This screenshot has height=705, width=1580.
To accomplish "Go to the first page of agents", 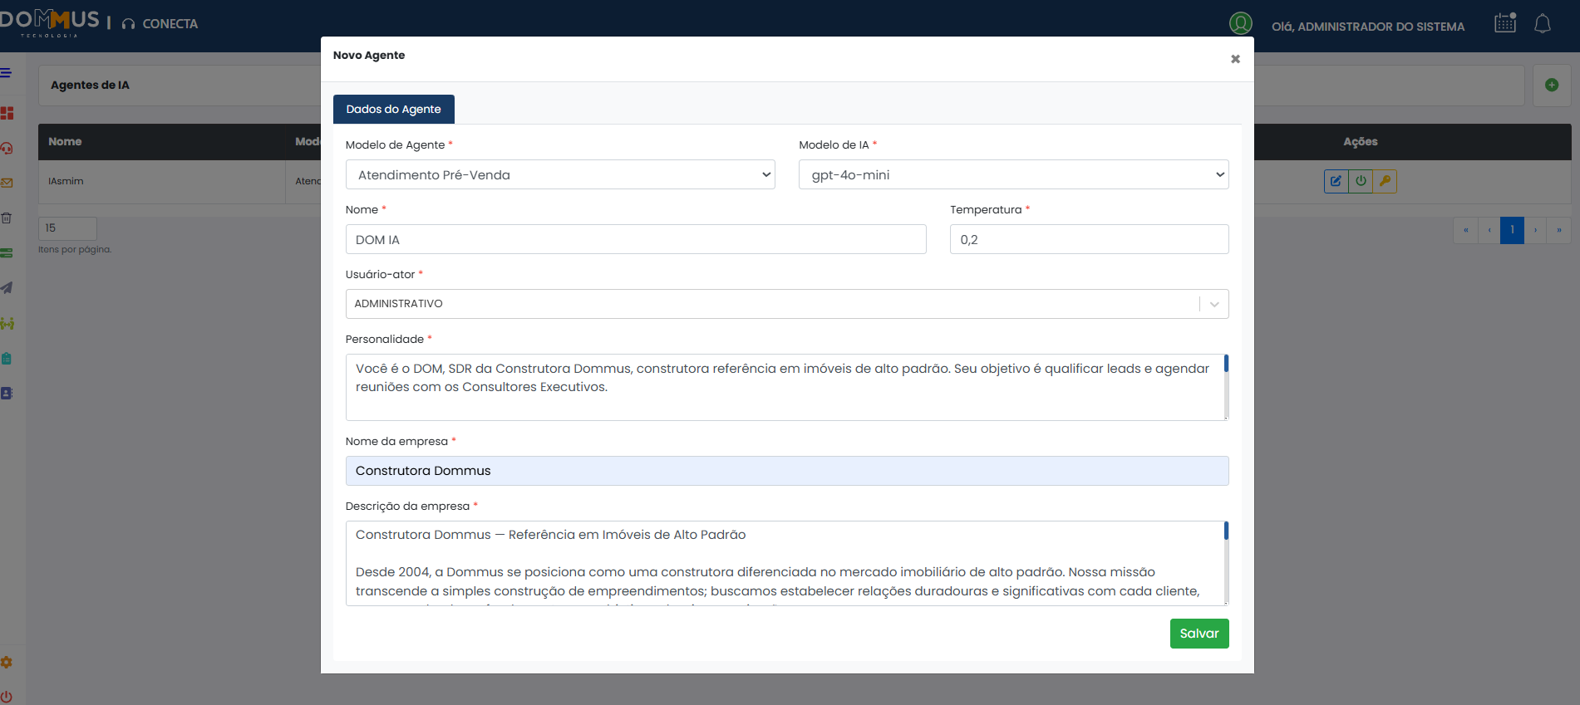I will (x=1465, y=230).
